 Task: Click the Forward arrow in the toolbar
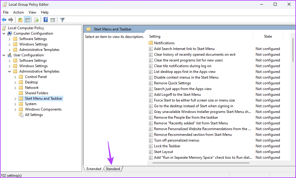click(x=11, y=20)
